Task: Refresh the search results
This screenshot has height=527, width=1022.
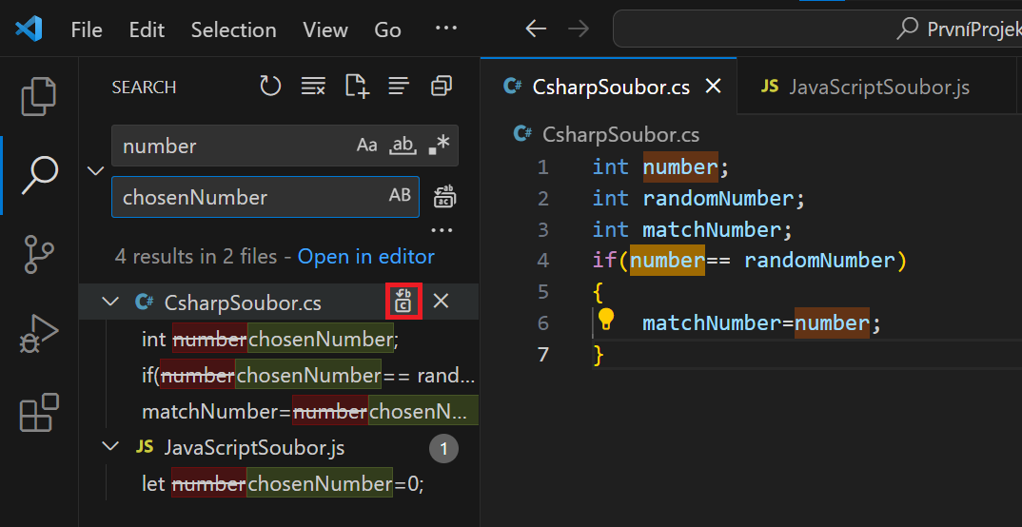Action: (x=270, y=86)
